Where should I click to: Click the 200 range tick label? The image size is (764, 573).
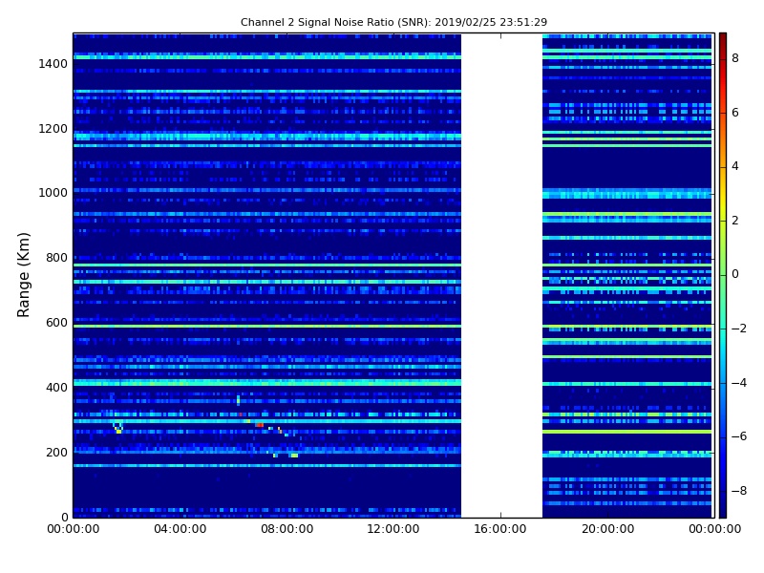coord(56,452)
